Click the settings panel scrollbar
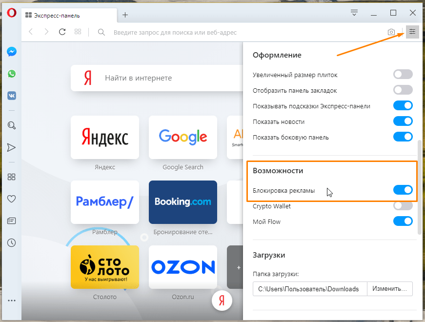This screenshot has height=322, width=425. (x=420, y=187)
